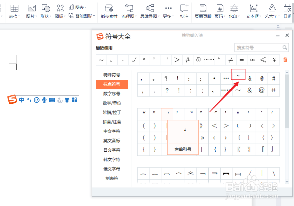Clear recent symbols with the trash icon

pos(285,60)
